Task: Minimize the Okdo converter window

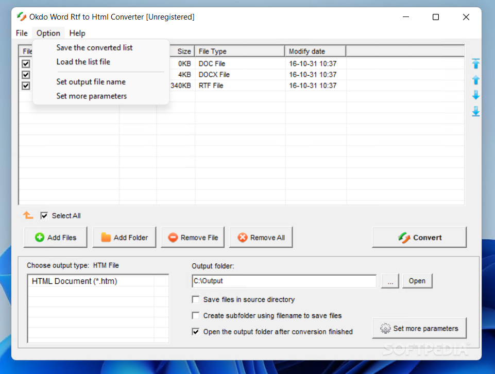Action: (x=406, y=17)
